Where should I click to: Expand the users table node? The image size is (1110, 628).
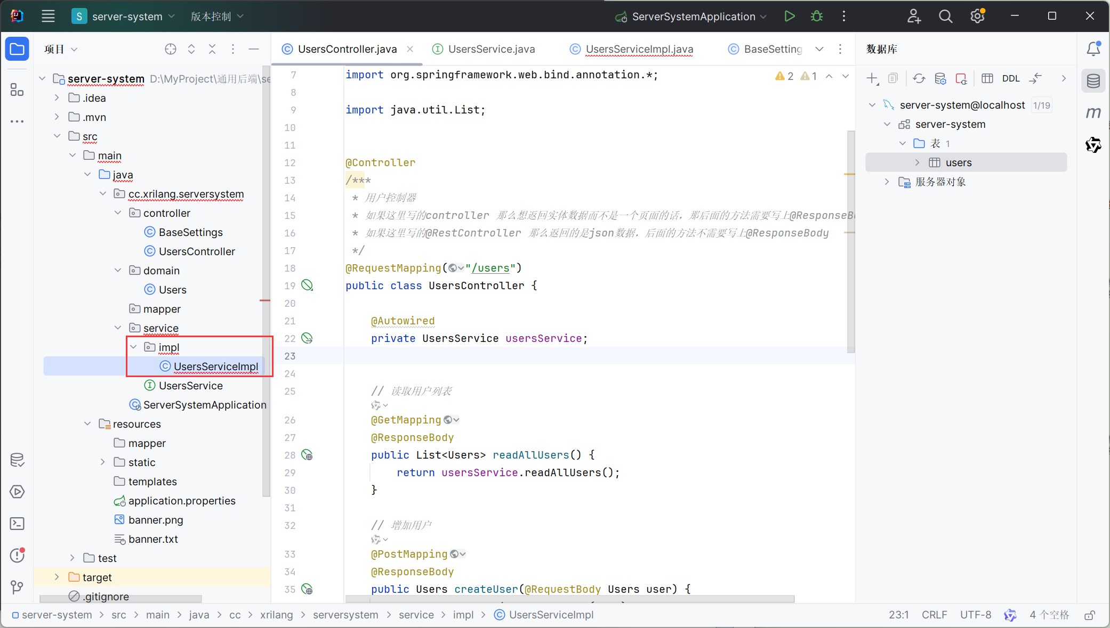(918, 162)
